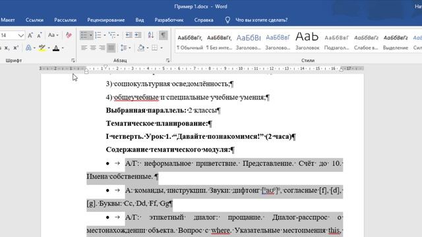
Task: Apply the Слабое выделение style
Action: [x=366, y=41]
